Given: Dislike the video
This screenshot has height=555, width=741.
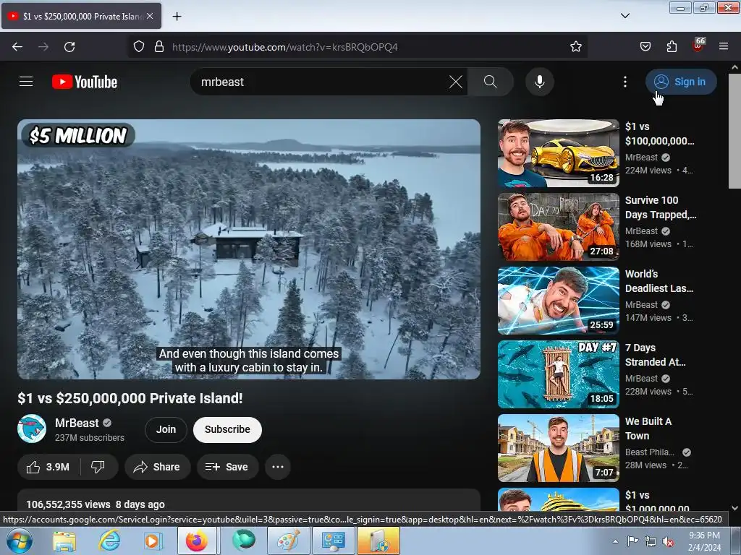Looking at the screenshot, I should [98, 467].
